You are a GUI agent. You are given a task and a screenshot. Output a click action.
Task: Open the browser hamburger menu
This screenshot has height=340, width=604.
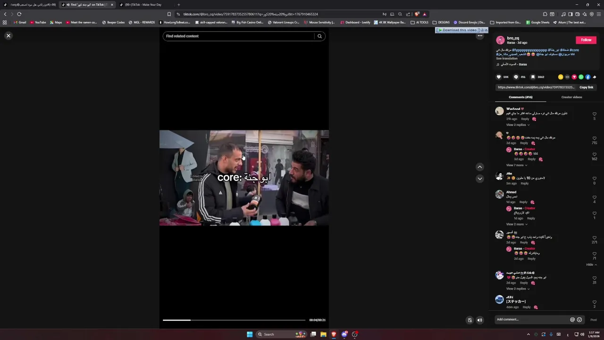tap(599, 14)
